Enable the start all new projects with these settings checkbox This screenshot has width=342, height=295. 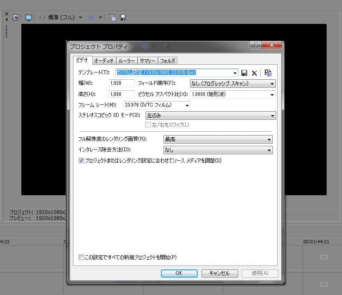[82, 257]
